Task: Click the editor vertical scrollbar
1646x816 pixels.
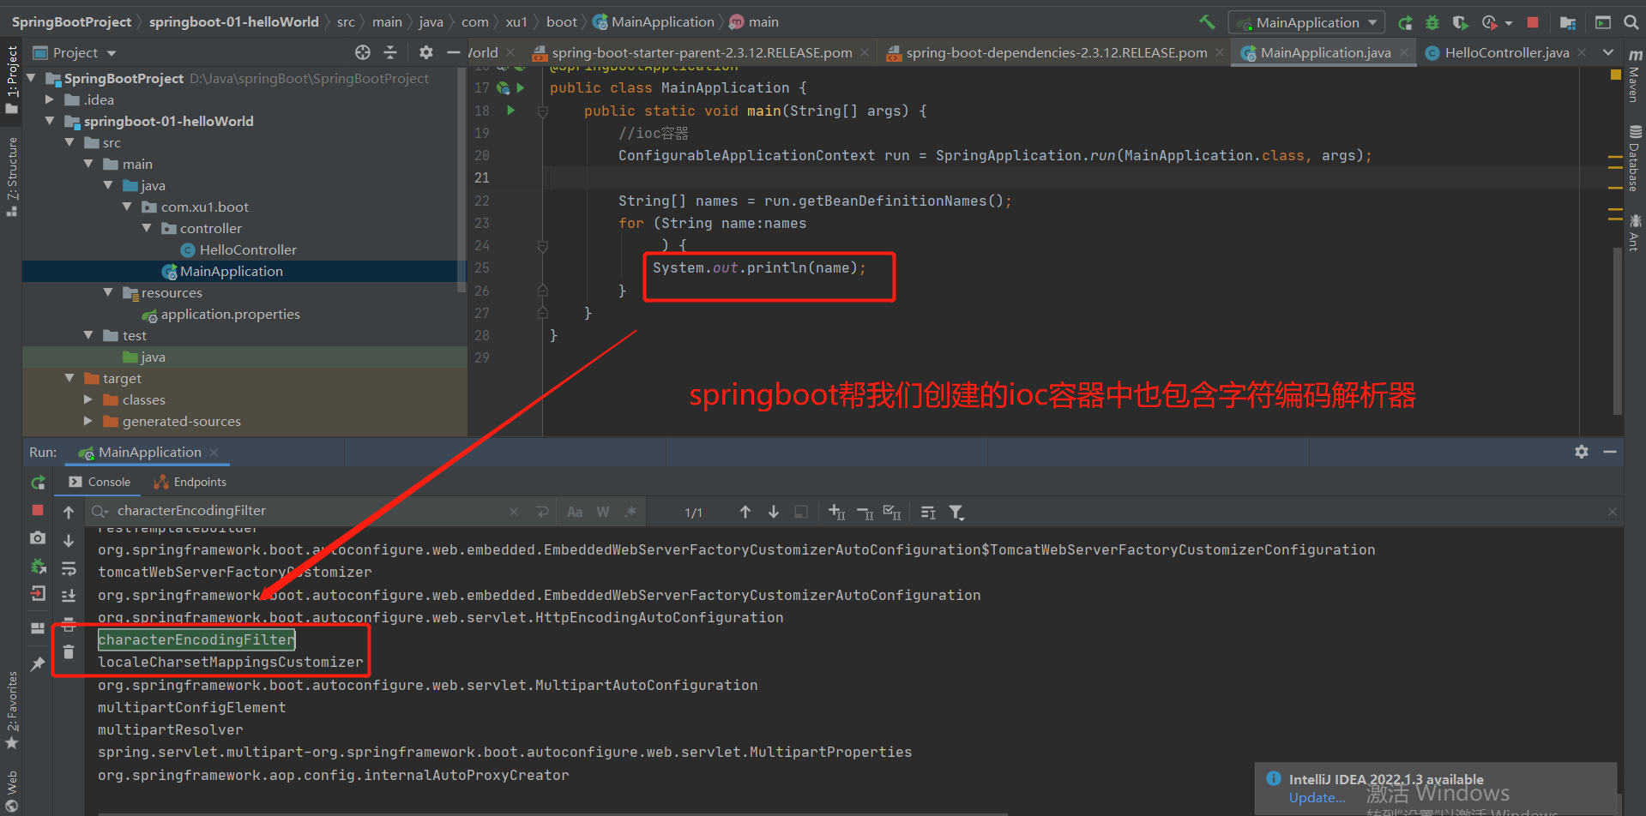Action: (1618, 330)
